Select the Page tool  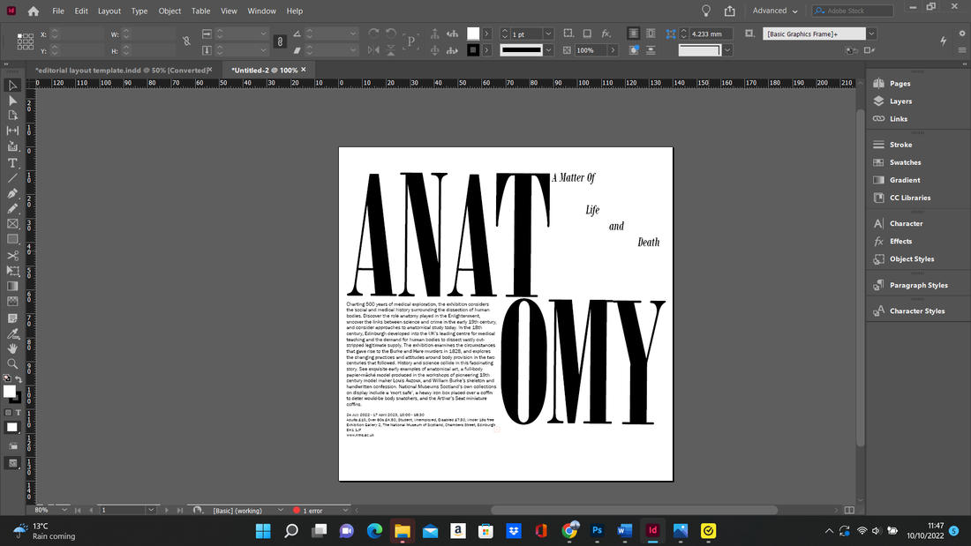point(12,116)
